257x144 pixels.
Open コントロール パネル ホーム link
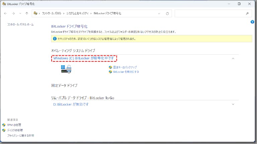click(x=20, y=24)
